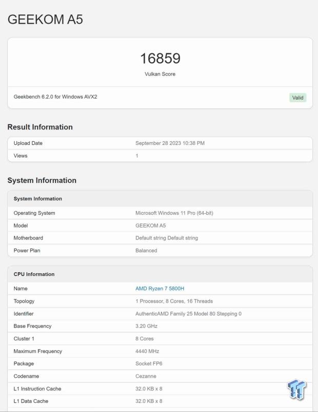Open the AMD Ryzen 7 5800H link

click(160, 289)
